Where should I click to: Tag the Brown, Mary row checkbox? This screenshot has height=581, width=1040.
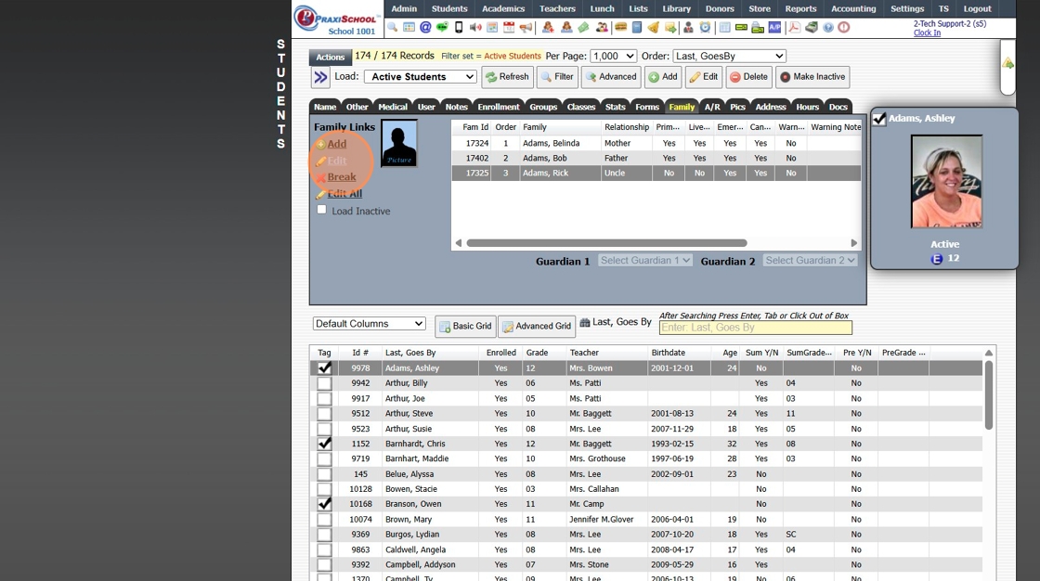point(324,520)
